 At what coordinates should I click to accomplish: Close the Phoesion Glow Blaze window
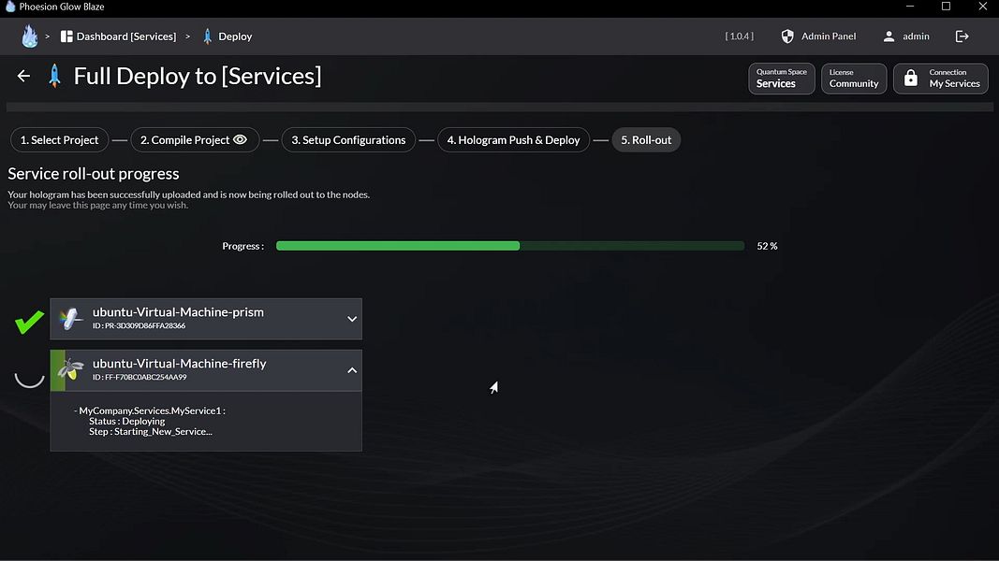pyautogui.click(x=982, y=7)
